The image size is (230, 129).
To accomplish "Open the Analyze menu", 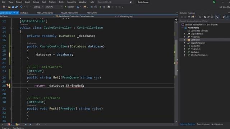I will coord(52,2).
